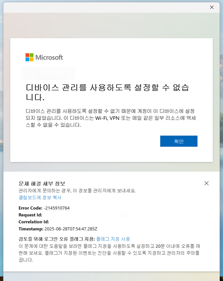Click the 확인 button
This screenshot has height=281, width=223.
179,141
